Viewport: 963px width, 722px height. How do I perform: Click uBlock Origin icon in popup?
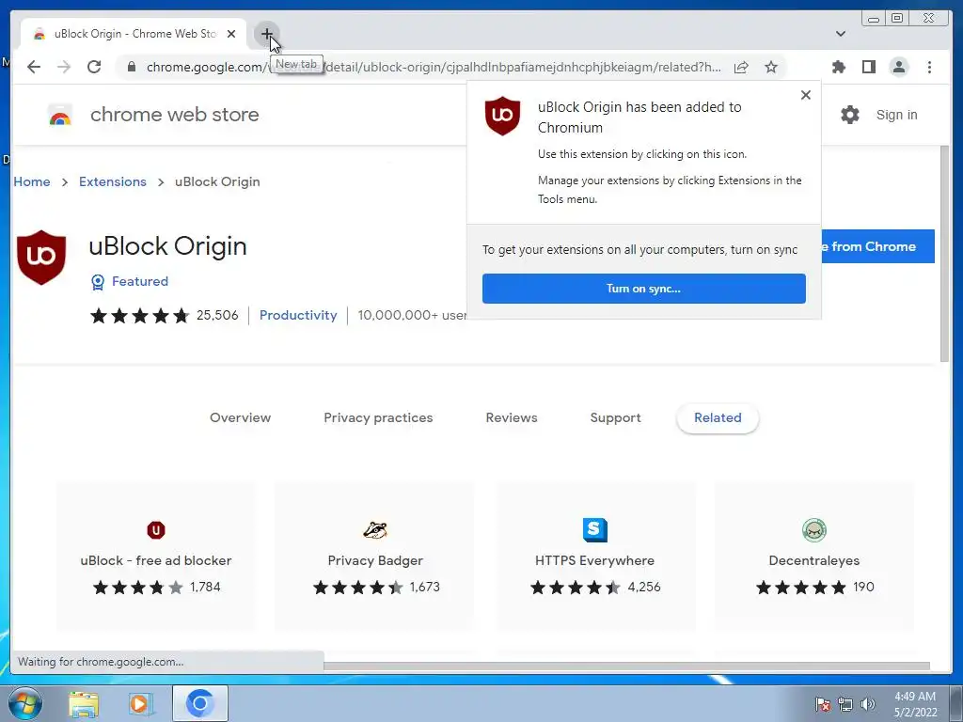click(502, 116)
